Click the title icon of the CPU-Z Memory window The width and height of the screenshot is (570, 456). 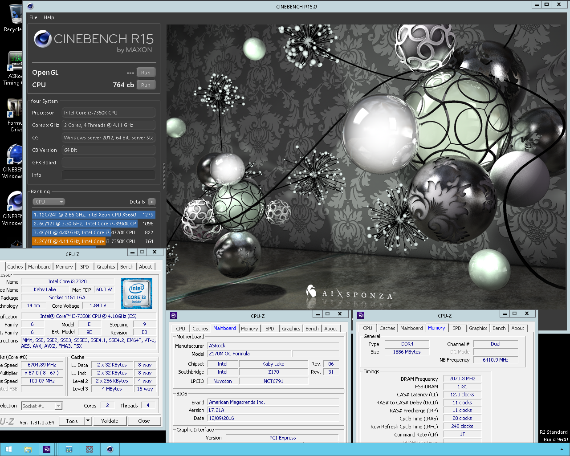coord(361,315)
